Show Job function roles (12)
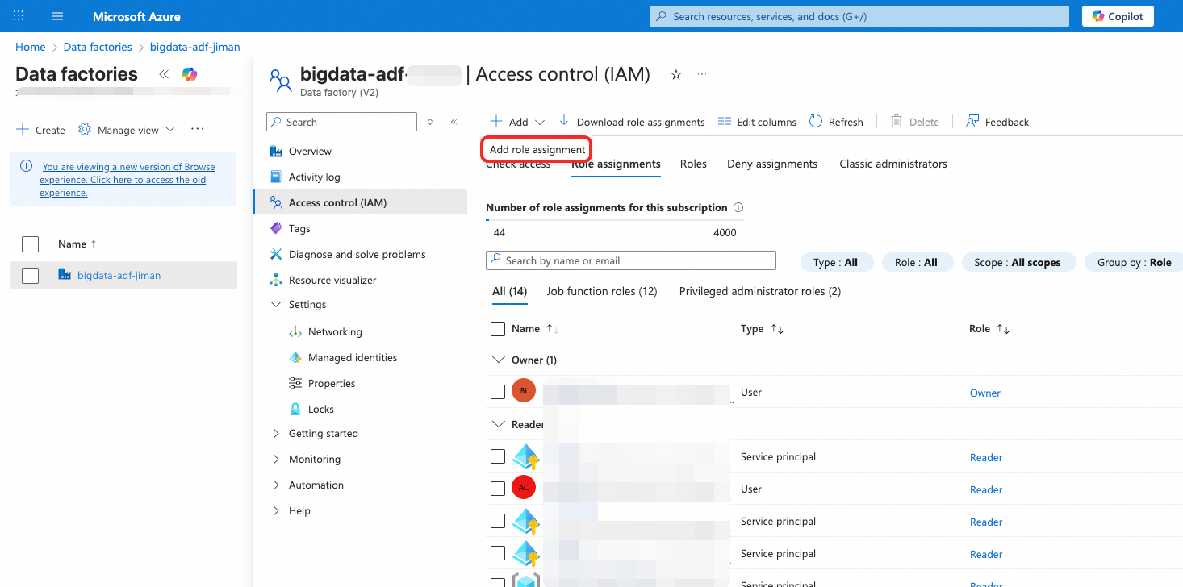Viewport: 1183px width, 587px height. click(x=602, y=291)
